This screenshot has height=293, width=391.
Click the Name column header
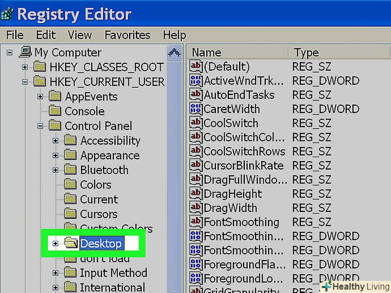238,53
